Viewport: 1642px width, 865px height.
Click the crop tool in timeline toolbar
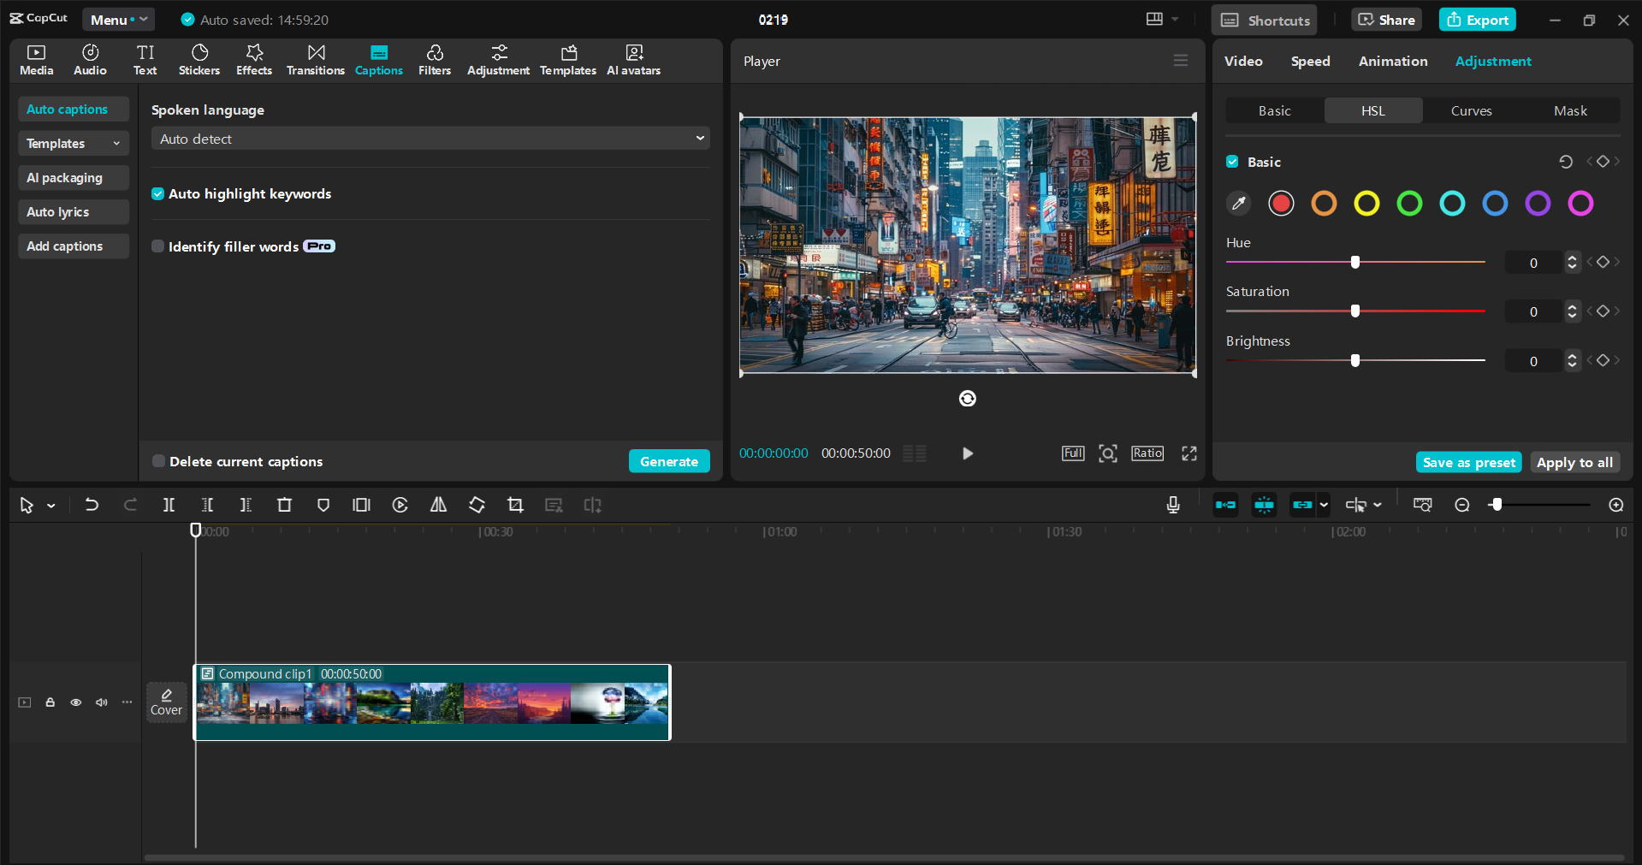point(515,506)
